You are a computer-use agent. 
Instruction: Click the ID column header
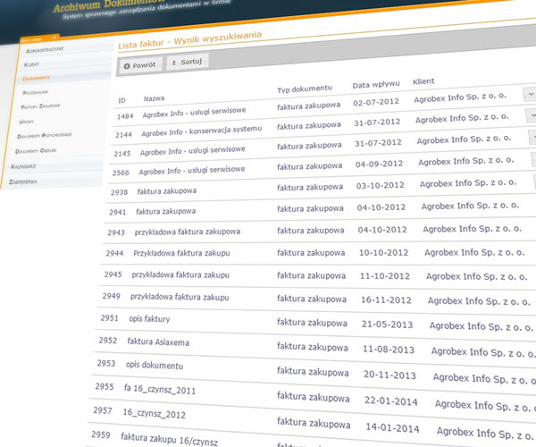pyautogui.click(x=122, y=100)
